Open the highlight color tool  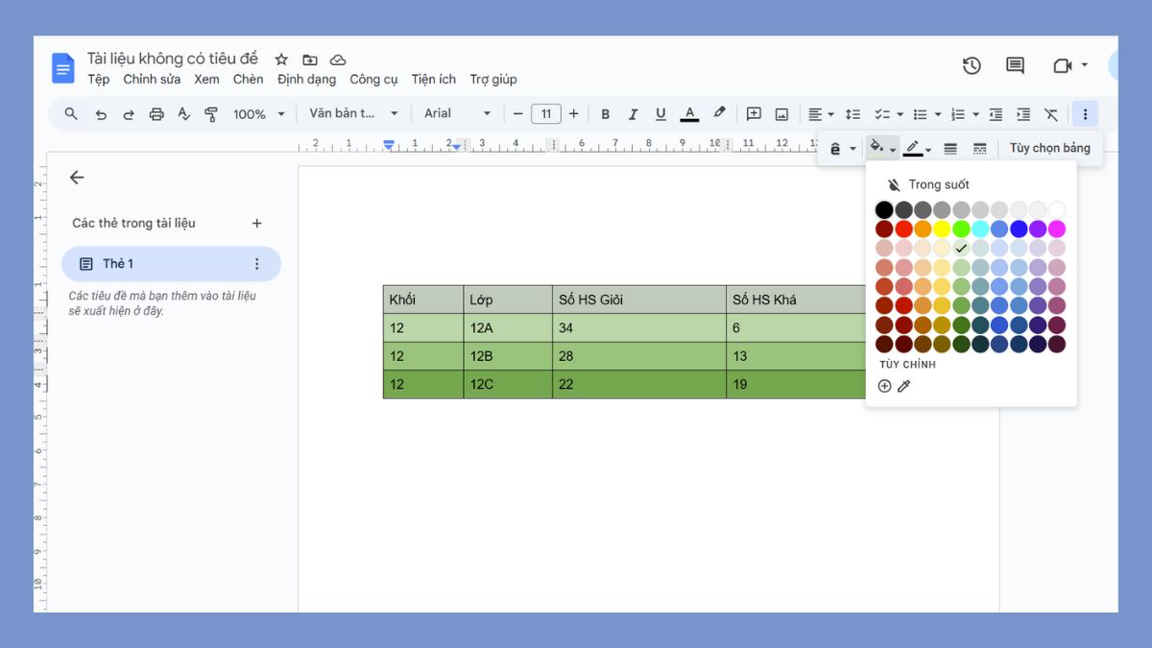click(719, 113)
